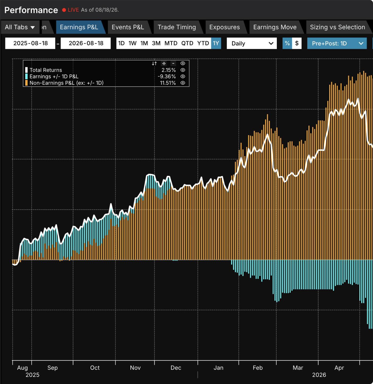Open the All Tabs dropdown
The width and height of the screenshot is (373, 384).
click(20, 27)
